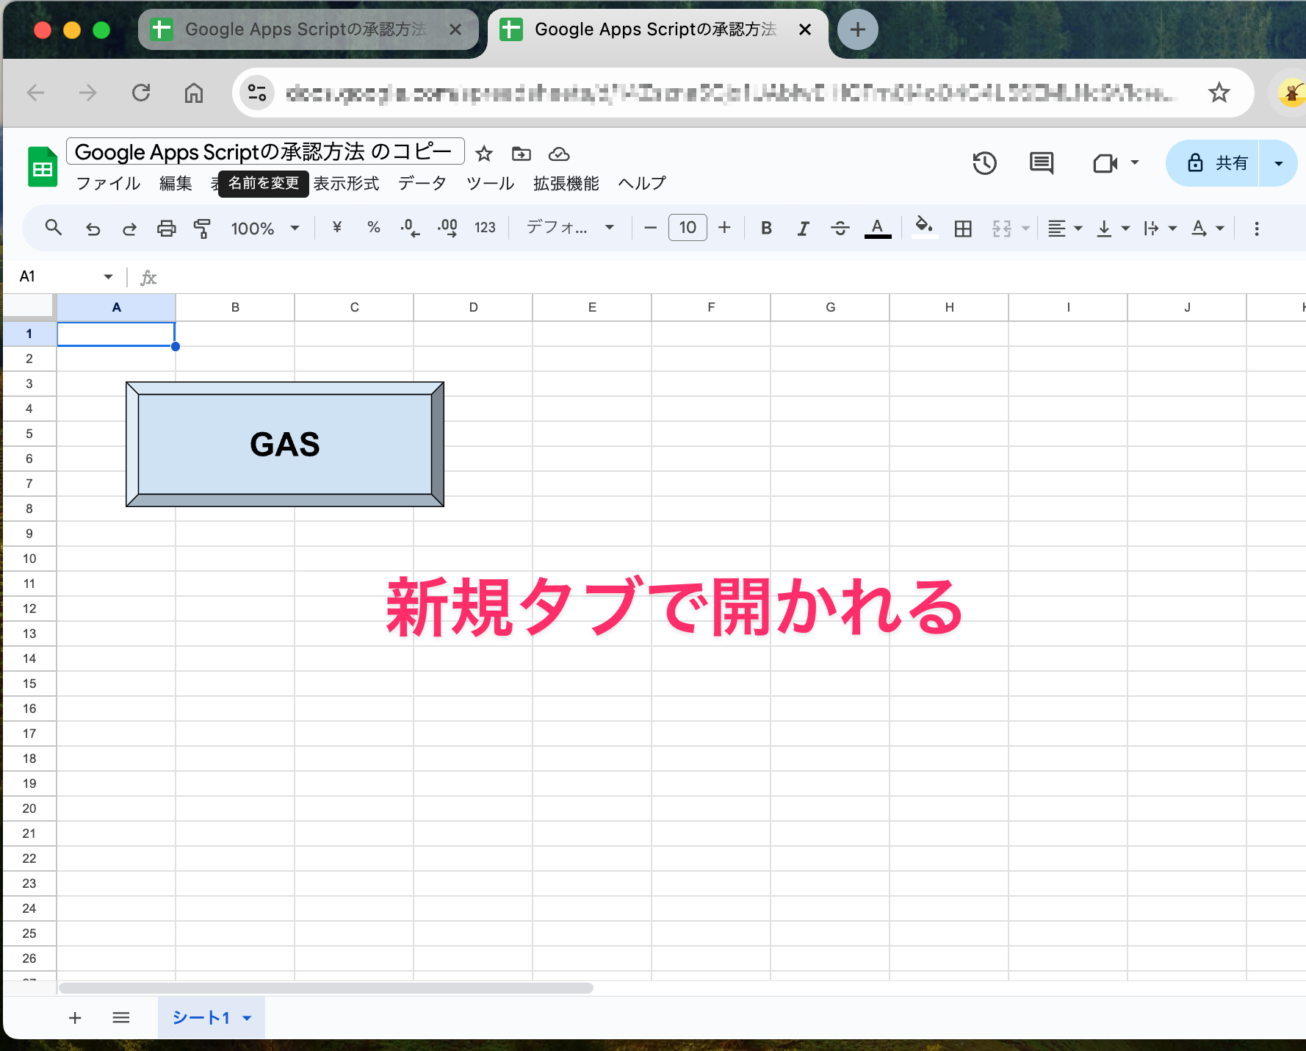Click the move to folder icon
This screenshot has height=1051, width=1306.
[522, 154]
